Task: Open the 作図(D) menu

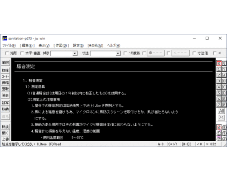Action: point(61,45)
